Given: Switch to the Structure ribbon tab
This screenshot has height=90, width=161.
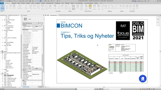Looking at the screenshot, I should (14, 3).
